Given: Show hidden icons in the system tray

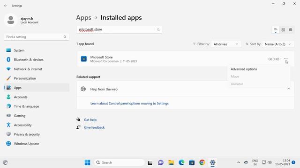Looking at the screenshot, I should coord(239,162).
